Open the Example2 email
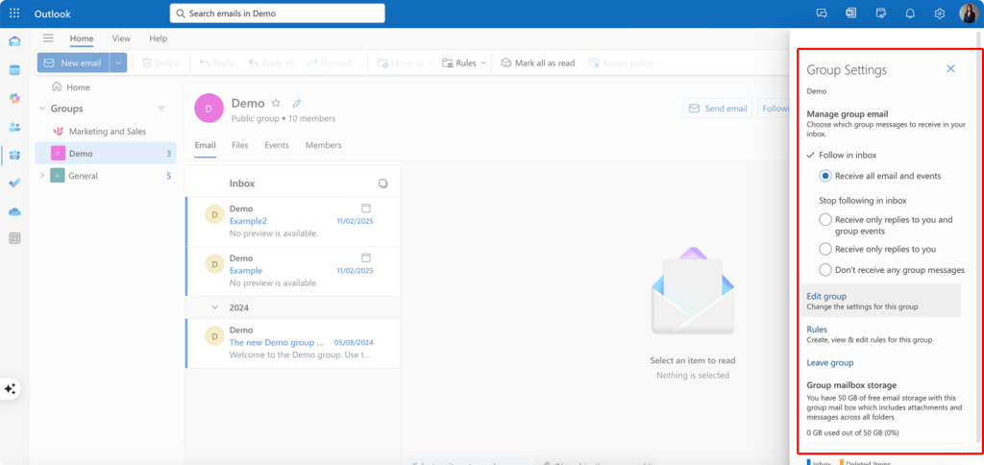Viewport: 984px width, 465px height. [x=292, y=222]
